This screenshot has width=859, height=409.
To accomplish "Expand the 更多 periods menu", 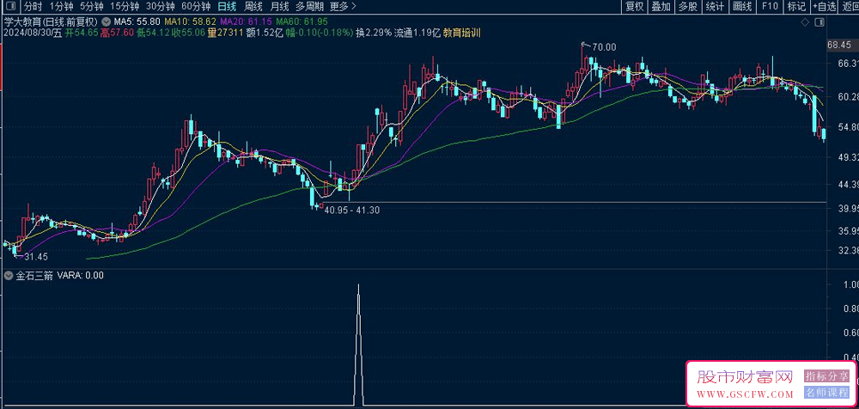I will [343, 7].
